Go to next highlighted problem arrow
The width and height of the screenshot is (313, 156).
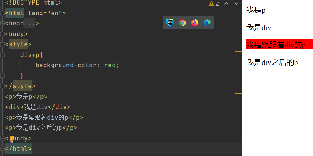[236, 3]
